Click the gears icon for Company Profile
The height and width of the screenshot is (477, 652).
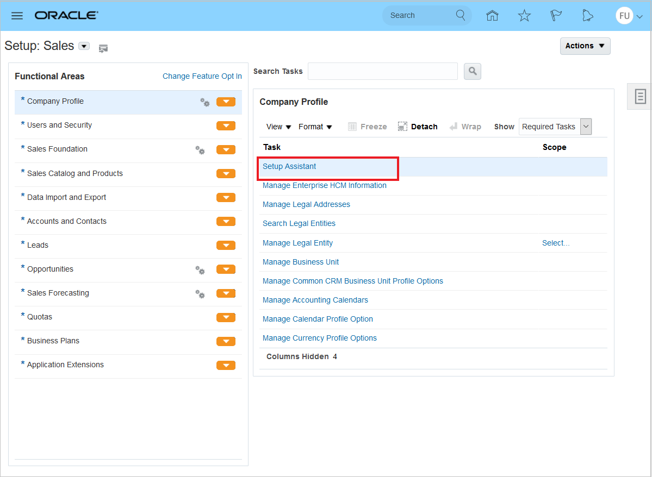(x=205, y=102)
